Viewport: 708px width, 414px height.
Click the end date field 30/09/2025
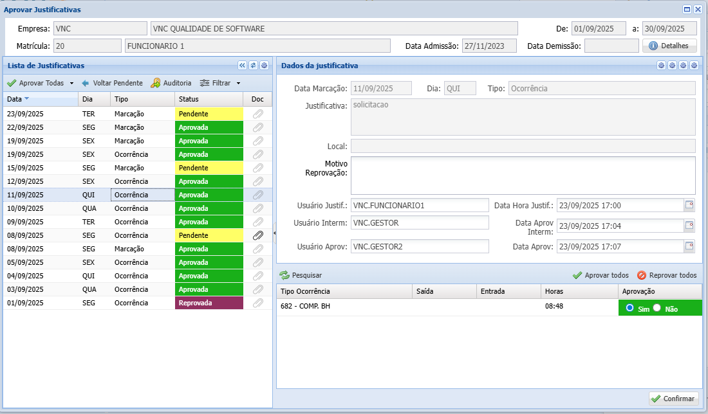tap(669, 28)
